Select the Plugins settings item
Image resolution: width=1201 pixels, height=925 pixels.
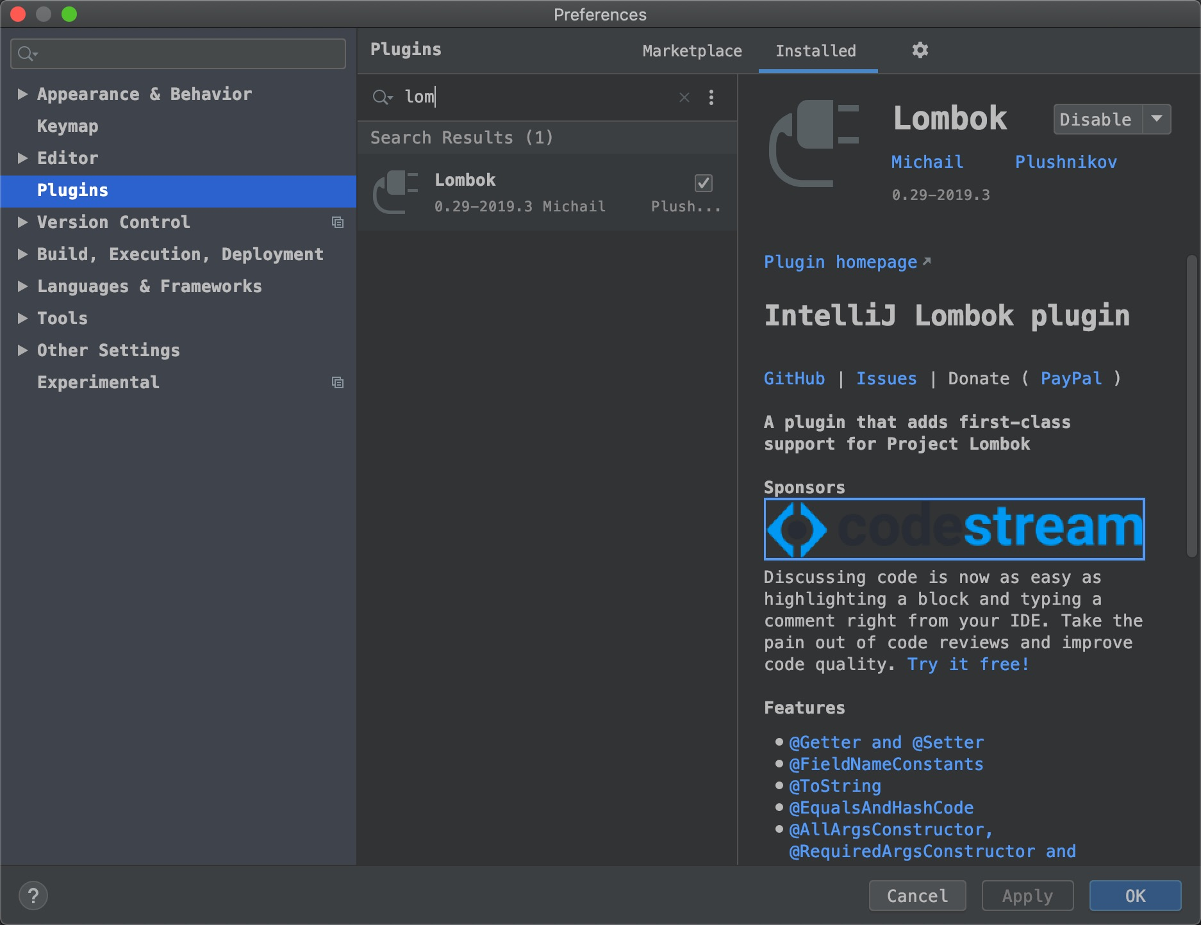[x=178, y=190]
